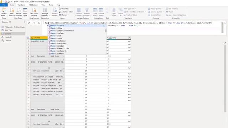Open the File tab
The height and width of the screenshot is (128, 228).
4,5
